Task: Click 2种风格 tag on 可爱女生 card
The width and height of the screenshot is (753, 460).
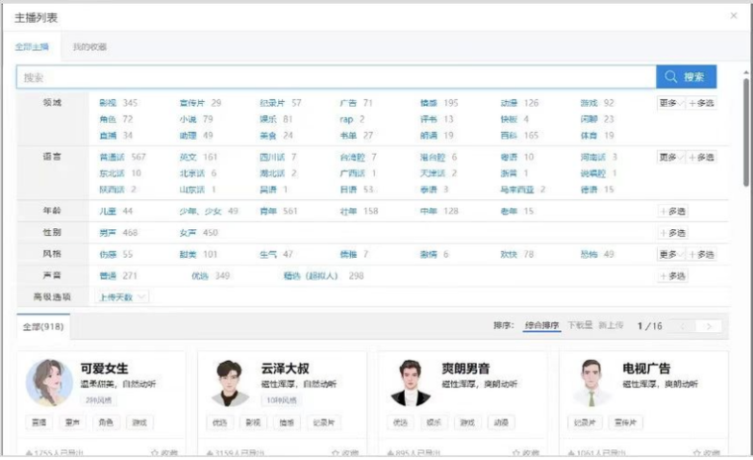Action: [x=98, y=400]
